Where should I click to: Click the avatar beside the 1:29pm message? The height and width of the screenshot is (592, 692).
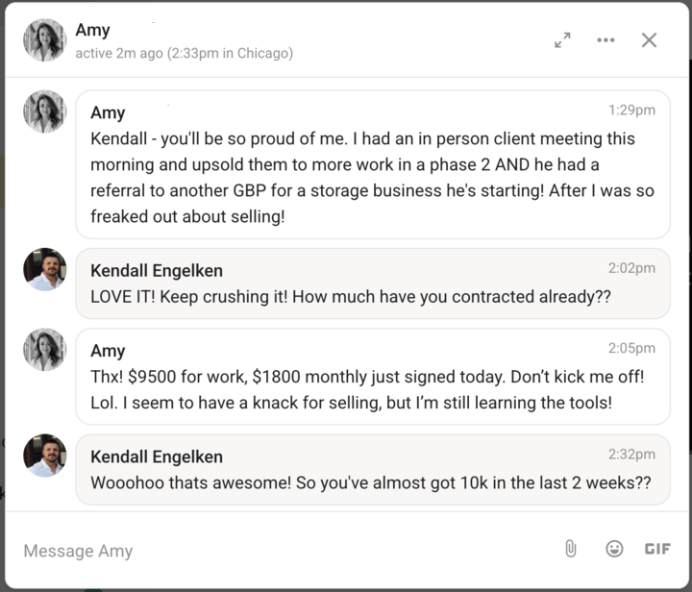[44, 111]
